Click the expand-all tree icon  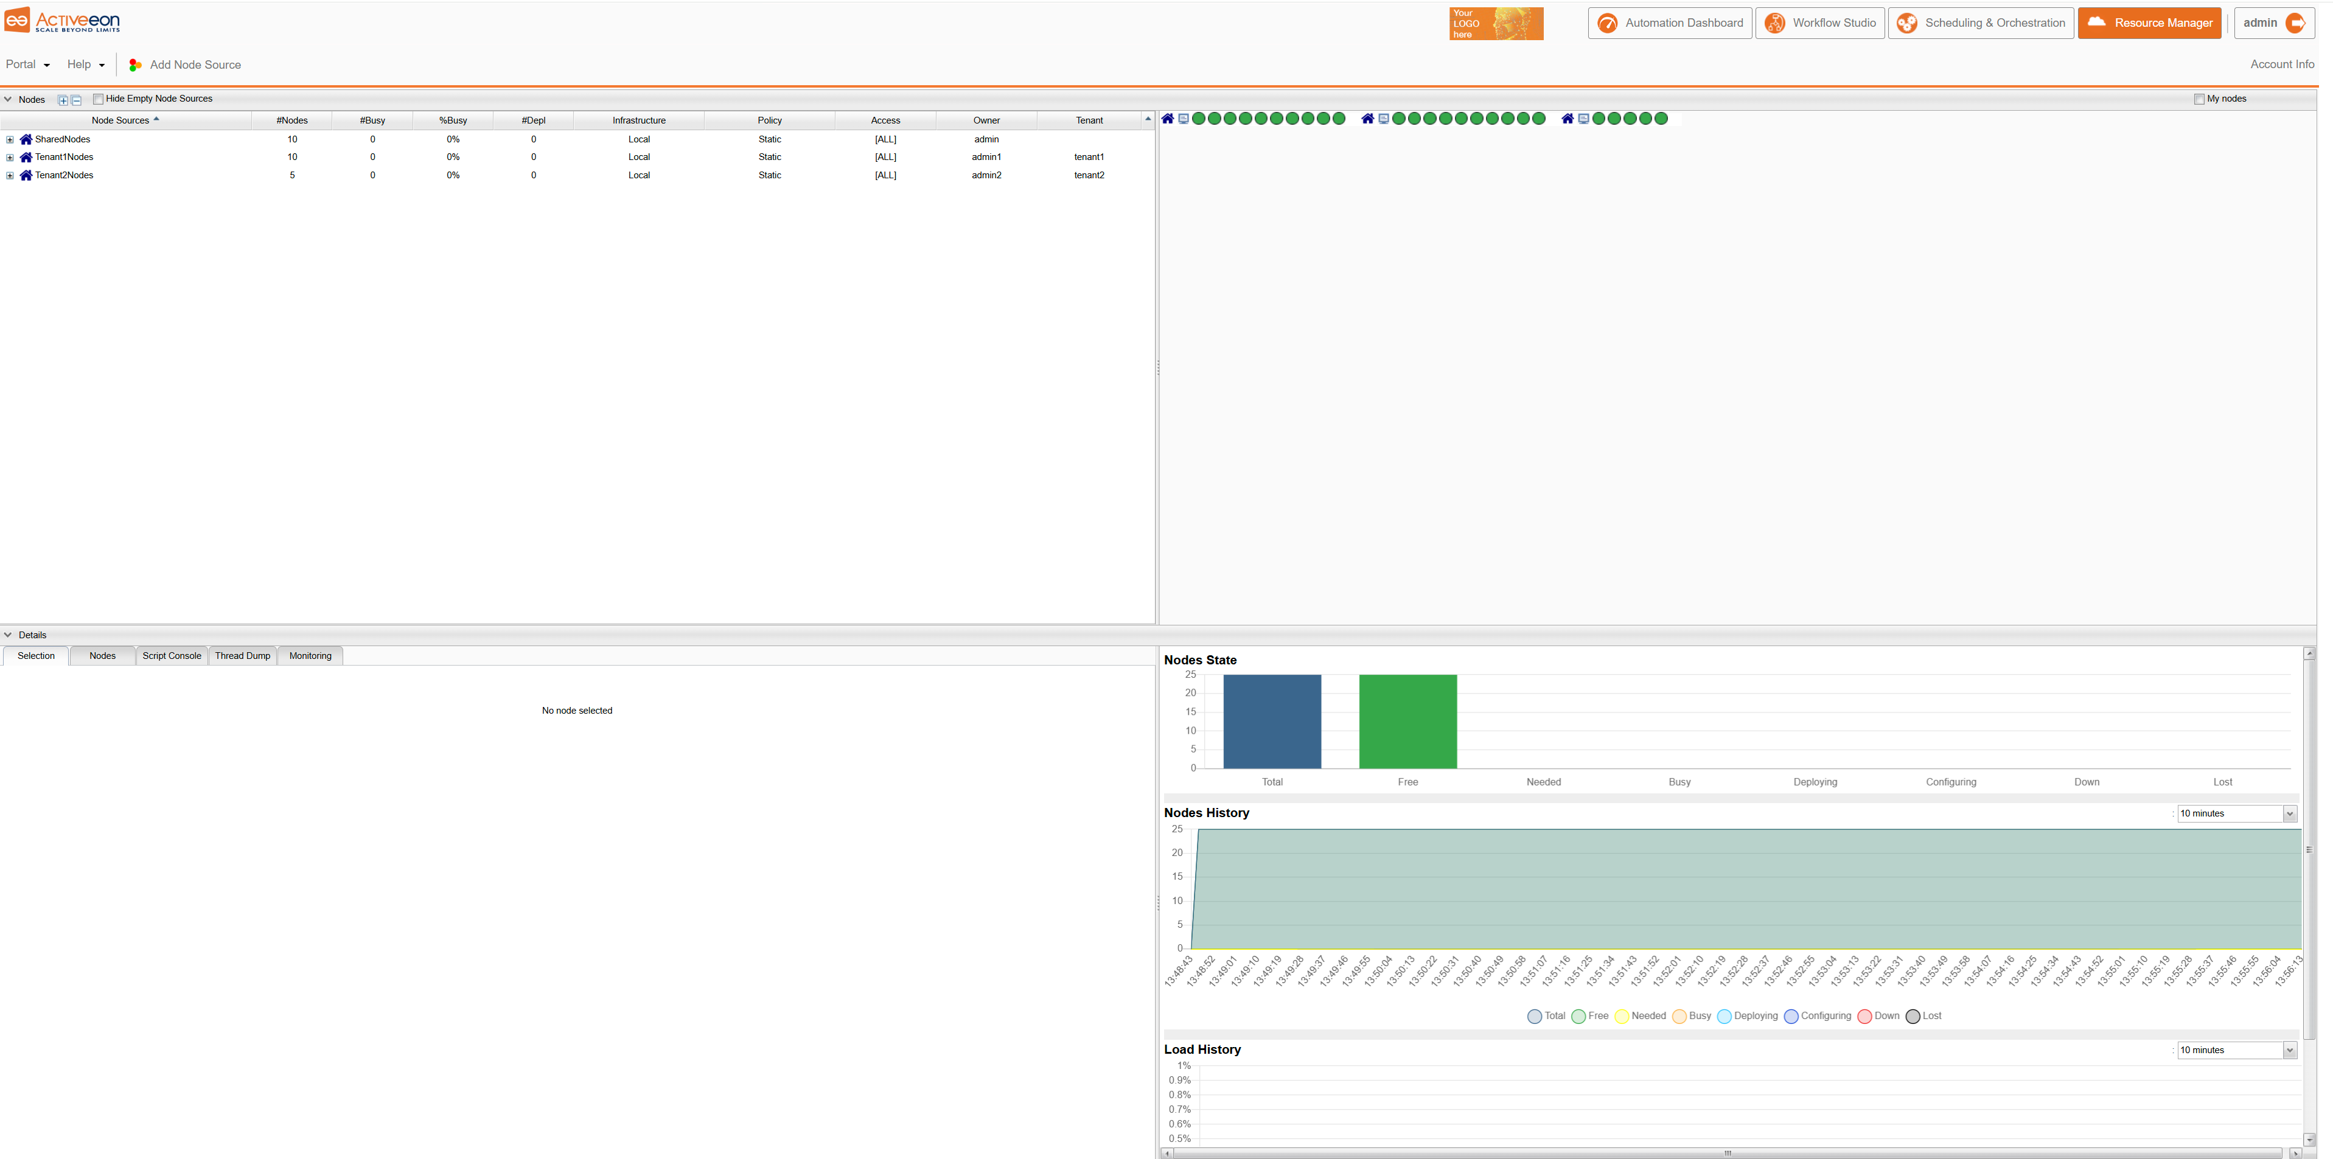tap(63, 100)
